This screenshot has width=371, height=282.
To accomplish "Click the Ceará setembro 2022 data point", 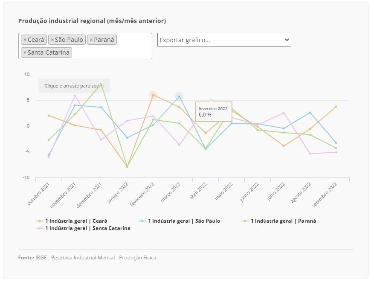I will (x=336, y=107).
